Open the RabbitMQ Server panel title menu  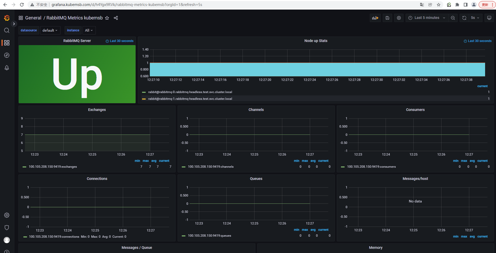coord(77,41)
